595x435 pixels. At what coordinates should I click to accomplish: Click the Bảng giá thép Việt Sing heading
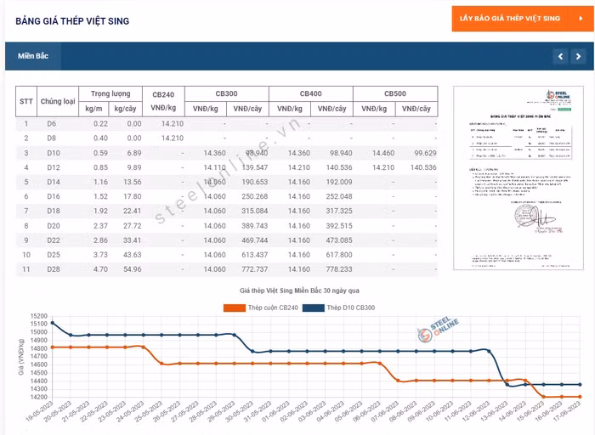pyautogui.click(x=72, y=20)
